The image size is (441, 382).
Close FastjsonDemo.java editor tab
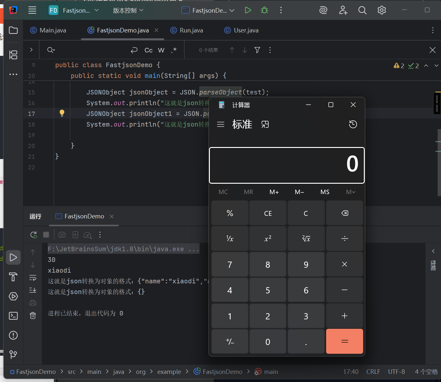pyautogui.click(x=156, y=30)
